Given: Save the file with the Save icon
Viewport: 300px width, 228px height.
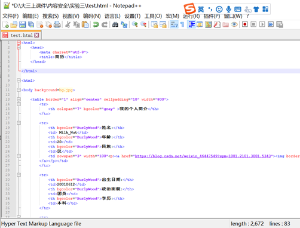Looking at the screenshot, I should coord(22,24).
